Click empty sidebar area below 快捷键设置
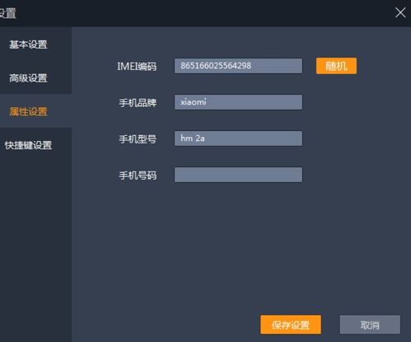Viewport: 411px width, 342px height. (35, 247)
